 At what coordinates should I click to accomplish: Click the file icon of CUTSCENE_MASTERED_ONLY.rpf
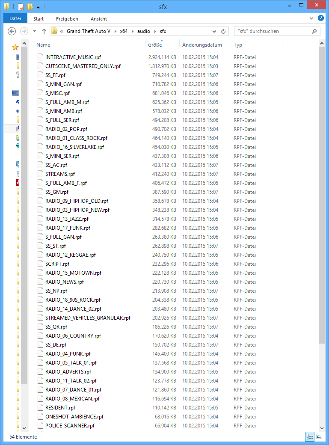pos(41,66)
